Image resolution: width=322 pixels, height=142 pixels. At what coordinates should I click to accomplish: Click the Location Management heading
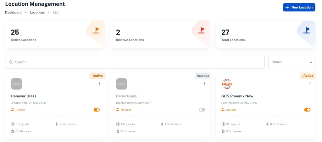tap(35, 4)
